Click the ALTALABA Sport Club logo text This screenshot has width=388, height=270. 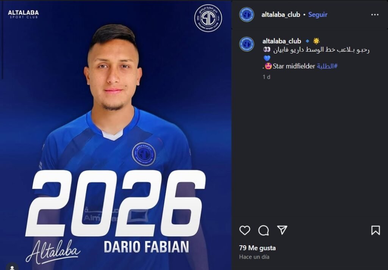23,14
